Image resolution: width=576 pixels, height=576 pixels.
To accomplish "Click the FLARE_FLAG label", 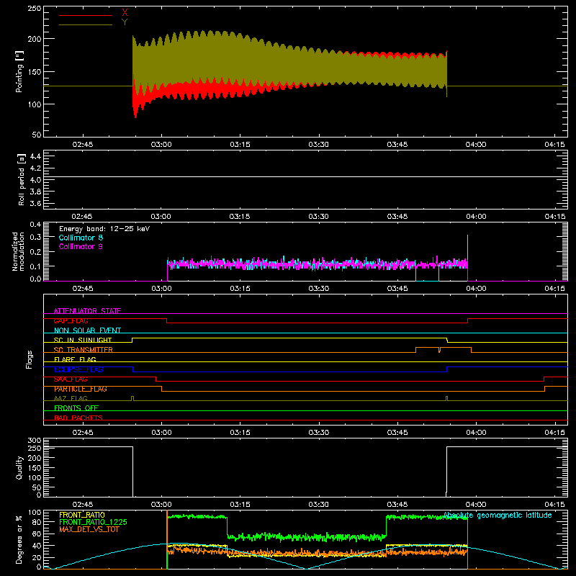I will click(75, 359).
